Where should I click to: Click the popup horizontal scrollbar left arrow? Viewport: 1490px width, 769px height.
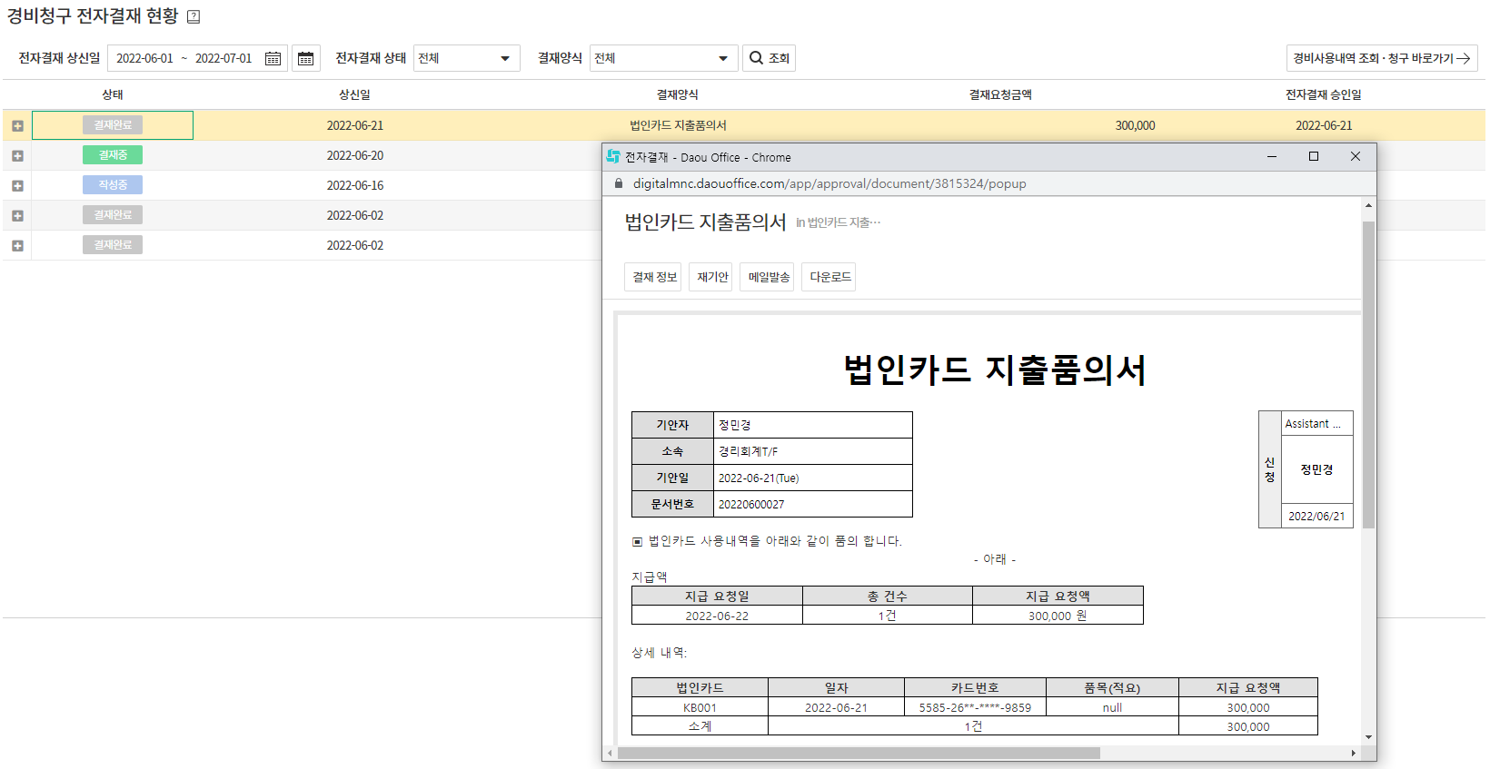tap(610, 754)
